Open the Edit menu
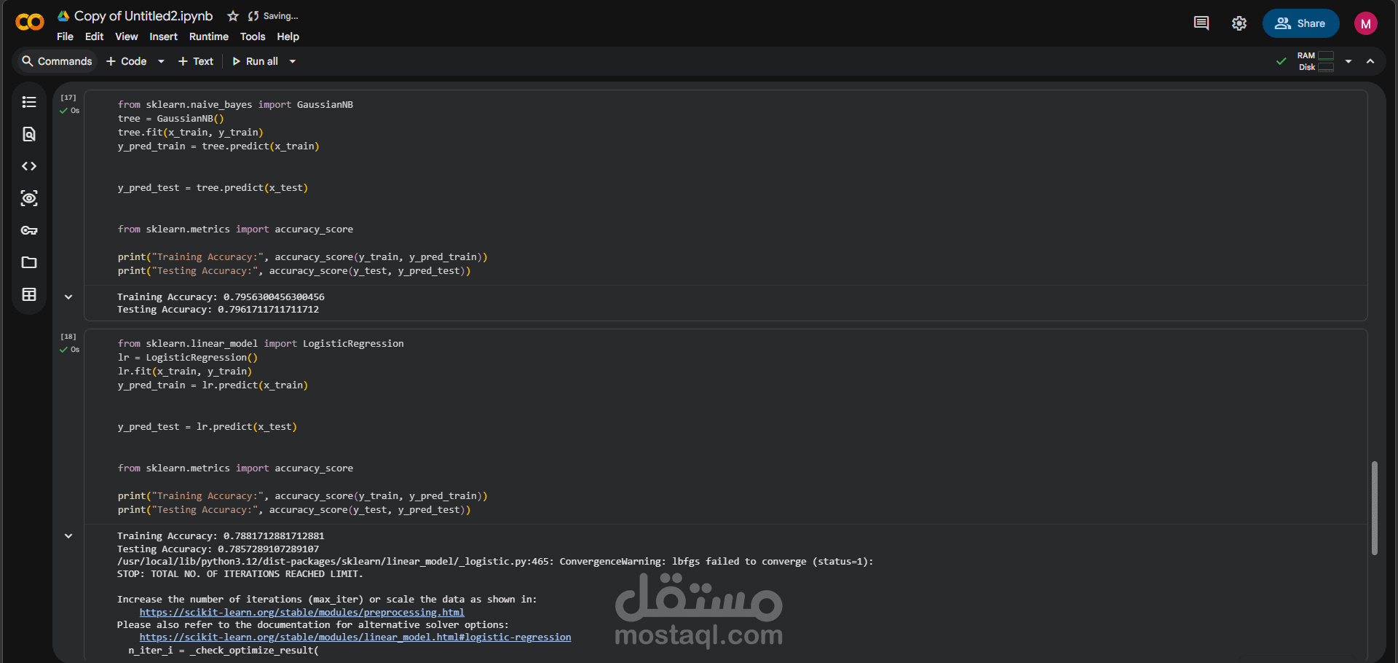Viewport: 1398px width, 663px height. [94, 36]
